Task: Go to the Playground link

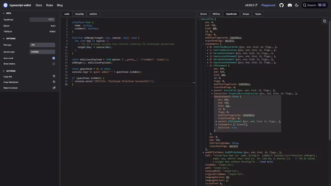Action: (268, 5)
